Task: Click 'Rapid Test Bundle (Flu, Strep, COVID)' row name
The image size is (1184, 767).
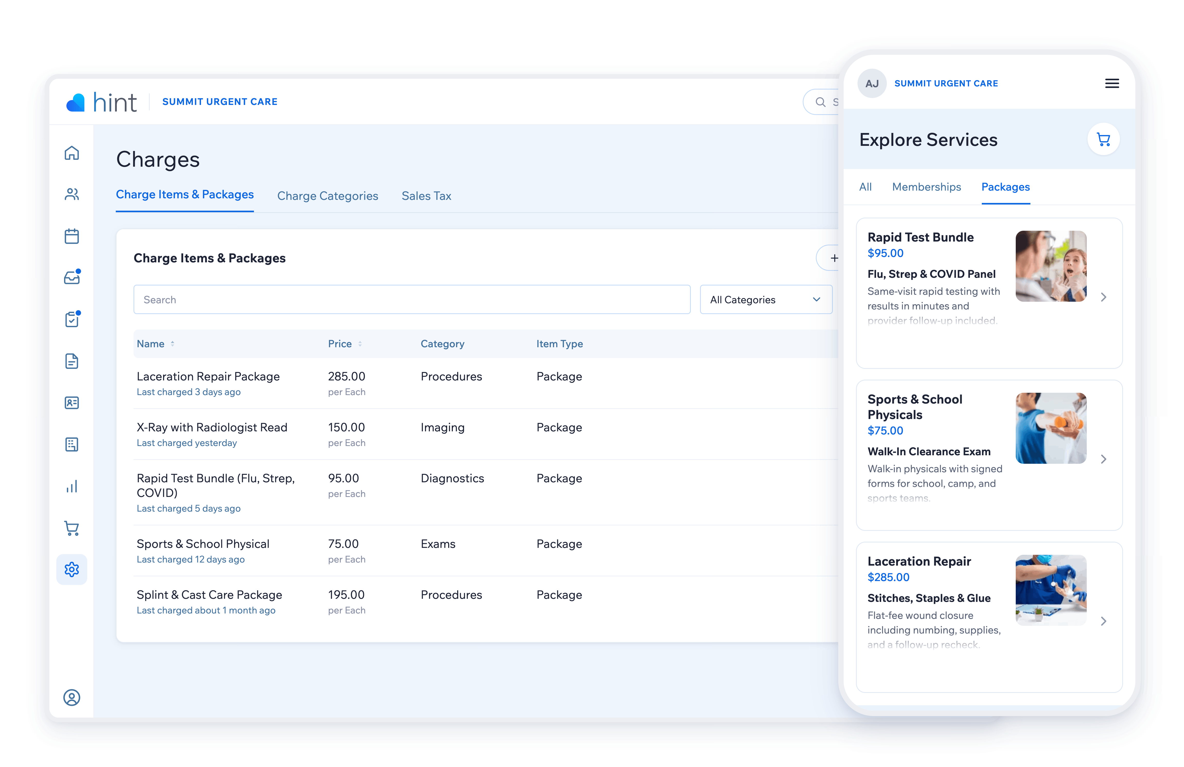Action: pyautogui.click(x=216, y=485)
